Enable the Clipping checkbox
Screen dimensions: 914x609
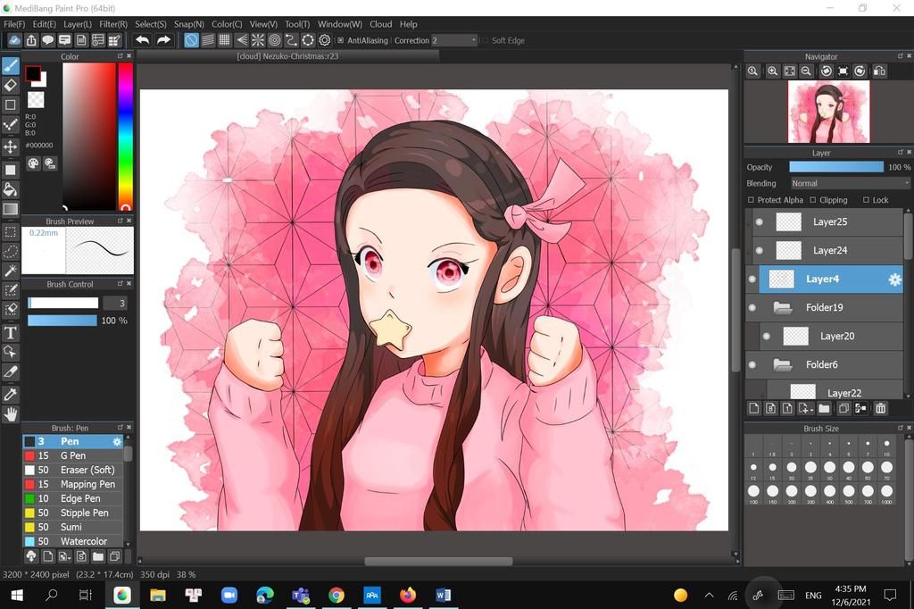[812, 200]
